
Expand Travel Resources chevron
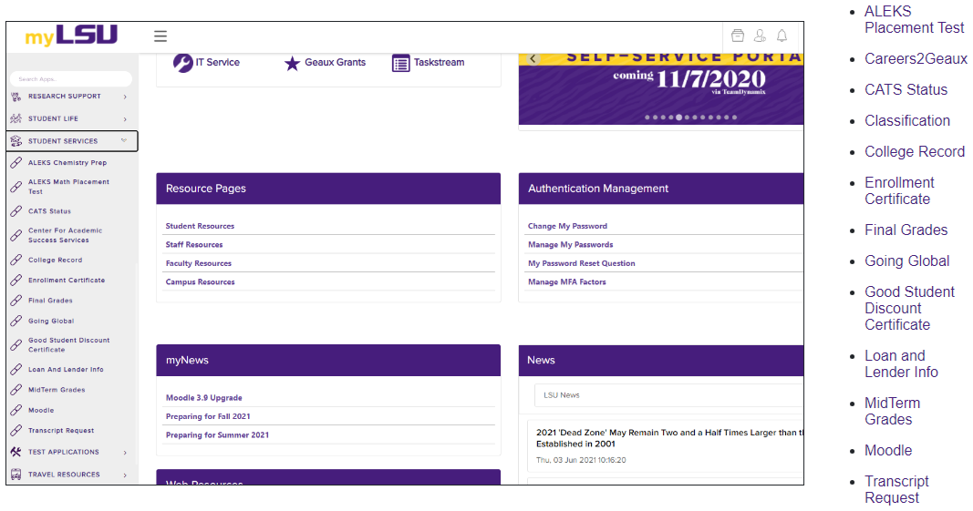[125, 475]
